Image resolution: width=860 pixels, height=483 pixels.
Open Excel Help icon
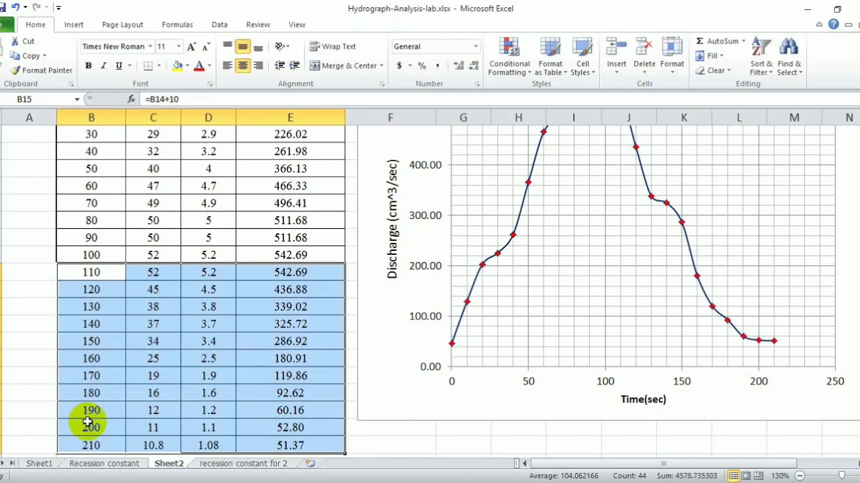[833, 24]
